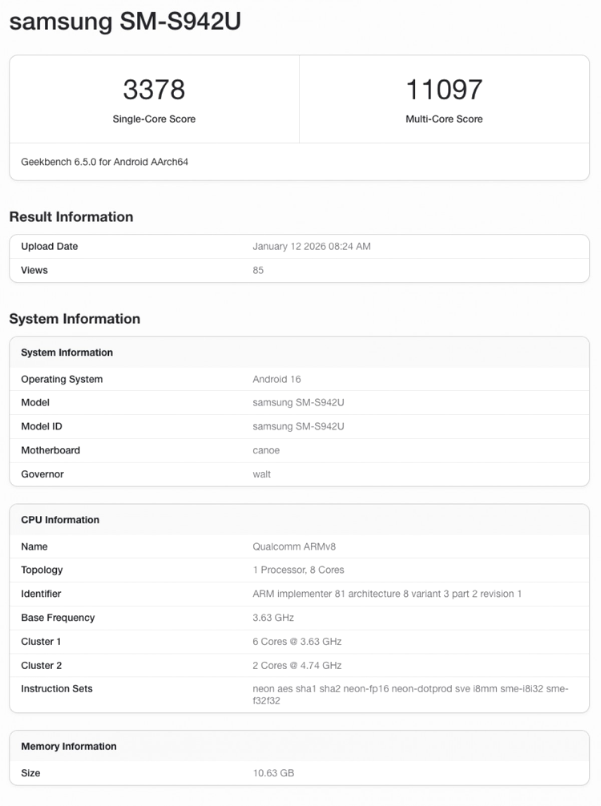
Task: Click the multi-core score 11097
Action: 444,90
